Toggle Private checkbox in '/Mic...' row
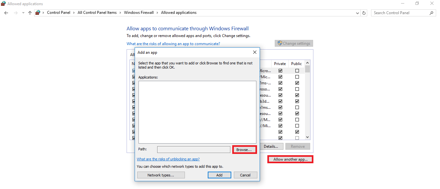The height and width of the screenshot is (189, 440). click(x=280, y=77)
